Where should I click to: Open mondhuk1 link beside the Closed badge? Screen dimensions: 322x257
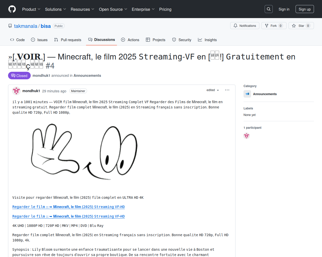pos(42,76)
